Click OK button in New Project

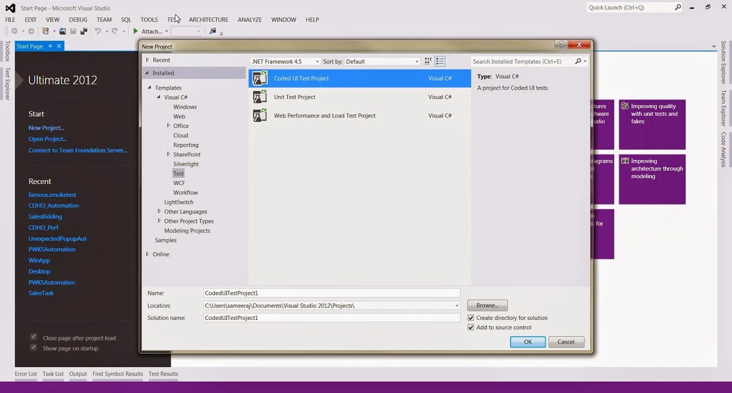coord(528,342)
